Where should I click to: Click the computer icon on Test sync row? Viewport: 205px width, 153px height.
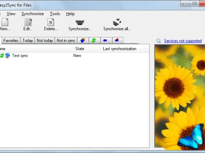click(8, 56)
